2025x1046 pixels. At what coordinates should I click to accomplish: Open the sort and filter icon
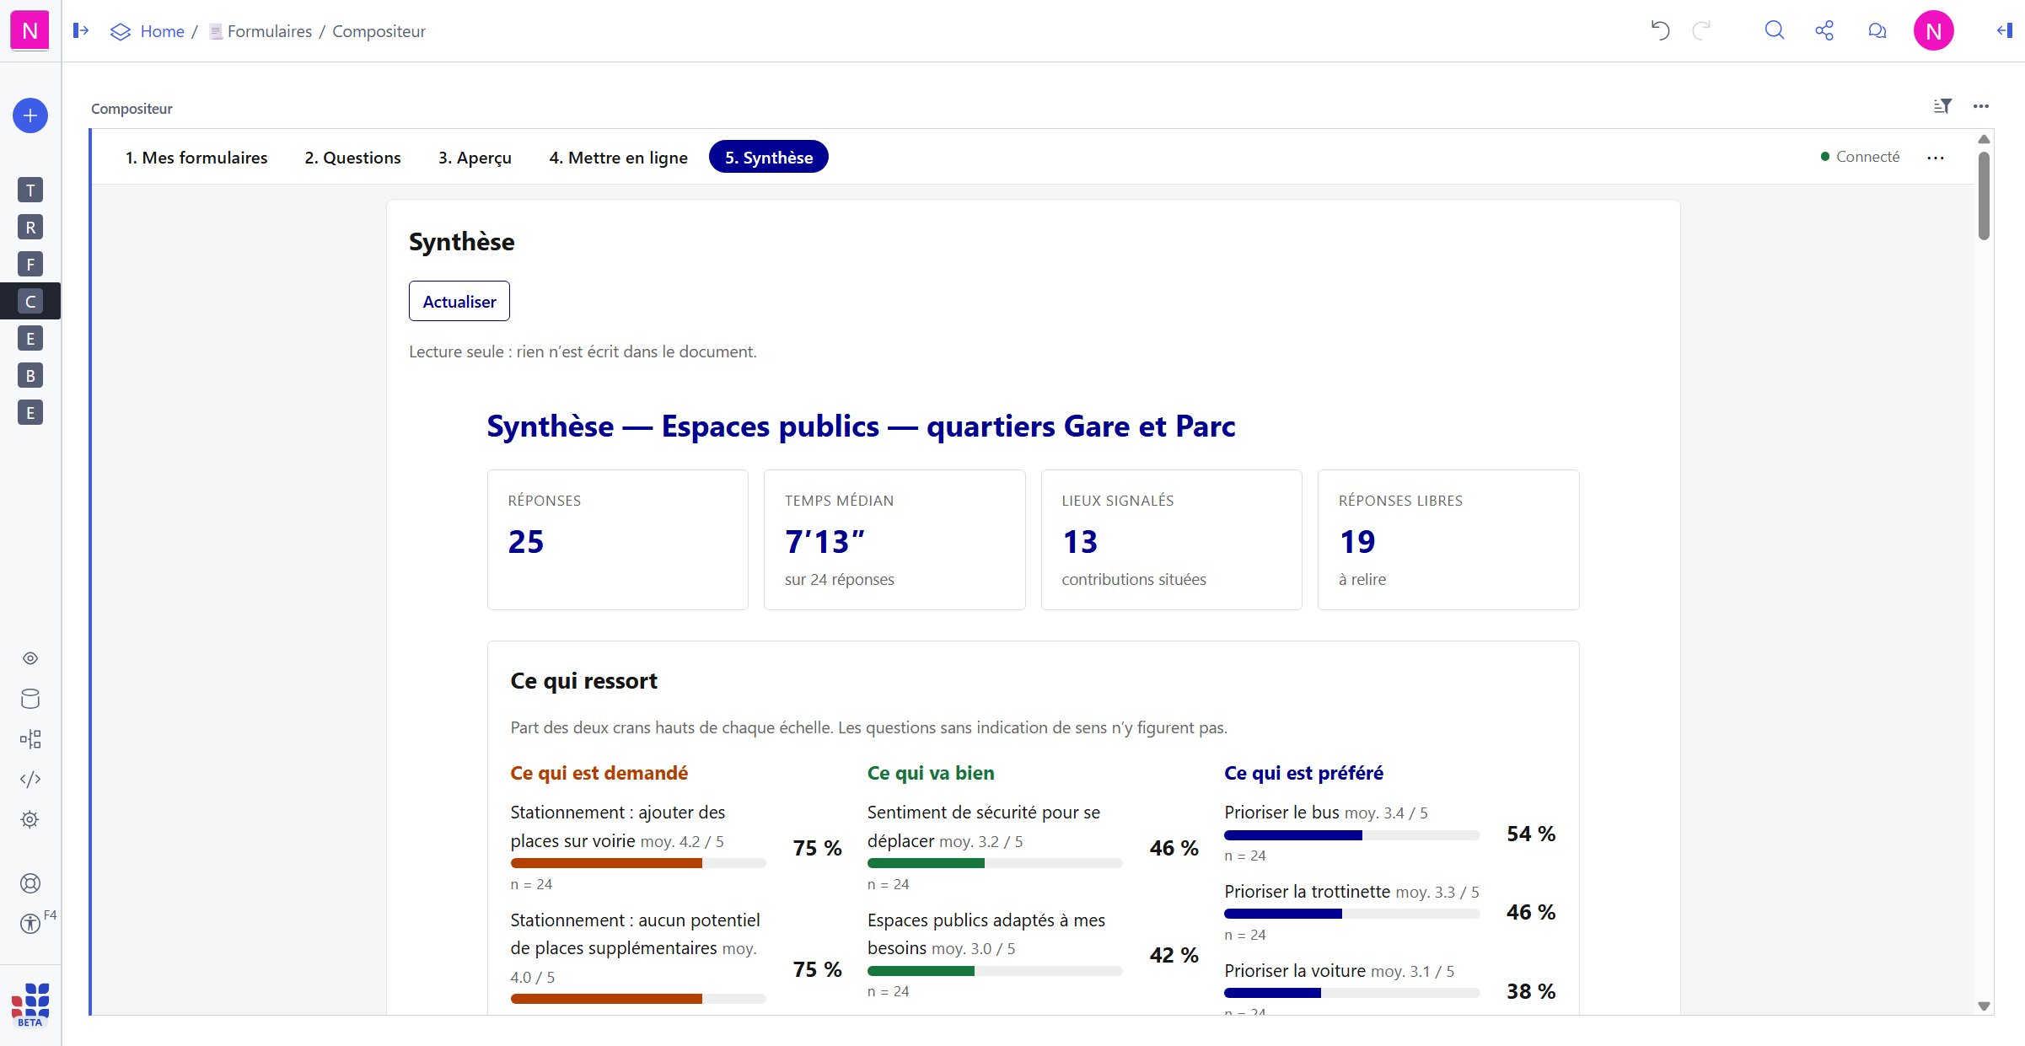pyautogui.click(x=1942, y=106)
